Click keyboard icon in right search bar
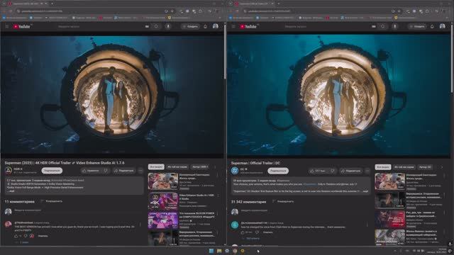 coord(374,27)
